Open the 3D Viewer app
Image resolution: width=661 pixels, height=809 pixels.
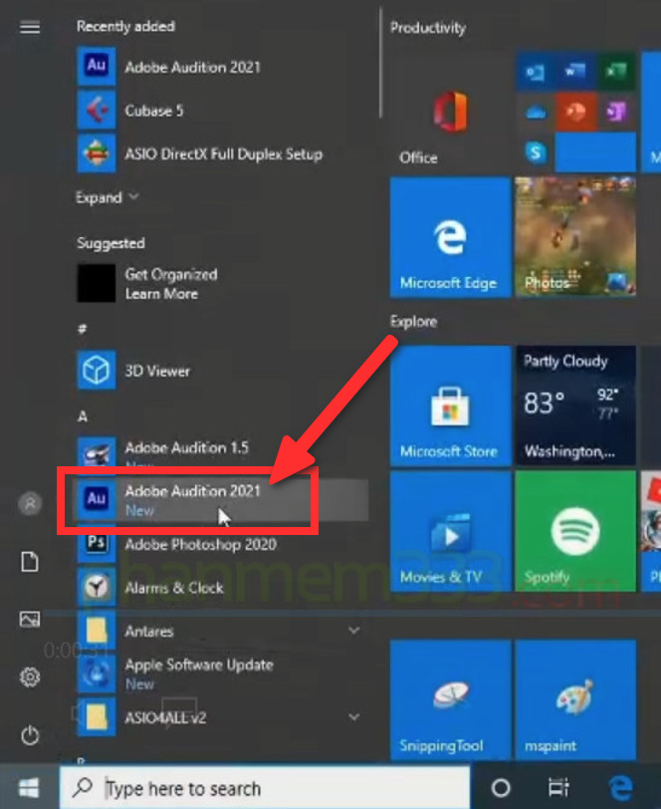point(157,371)
